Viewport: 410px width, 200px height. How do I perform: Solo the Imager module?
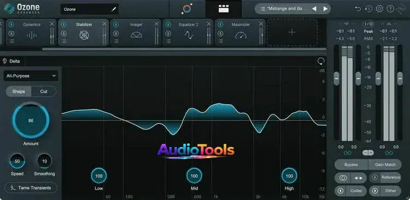coord(116,33)
